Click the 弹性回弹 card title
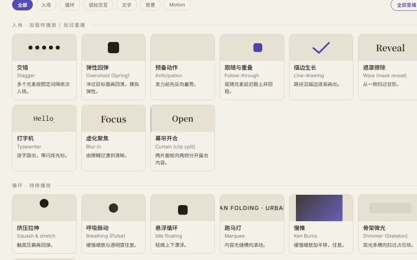417x260 pixels. click(97, 68)
